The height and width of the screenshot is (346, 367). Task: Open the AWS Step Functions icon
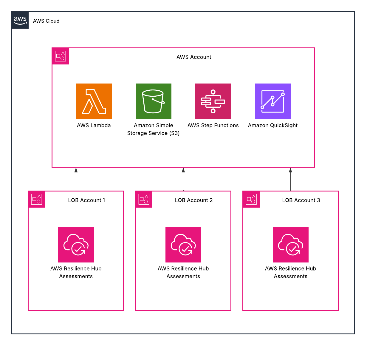click(213, 101)
